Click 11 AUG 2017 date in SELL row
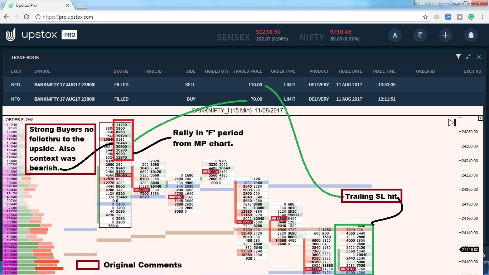Viewport: 489px width, 275px height. (x=349, y=85)
